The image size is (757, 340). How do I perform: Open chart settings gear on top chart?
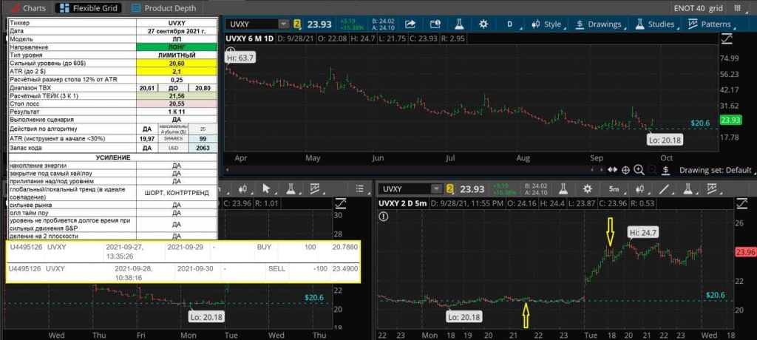pyautogui.click(x=483, y=24)
